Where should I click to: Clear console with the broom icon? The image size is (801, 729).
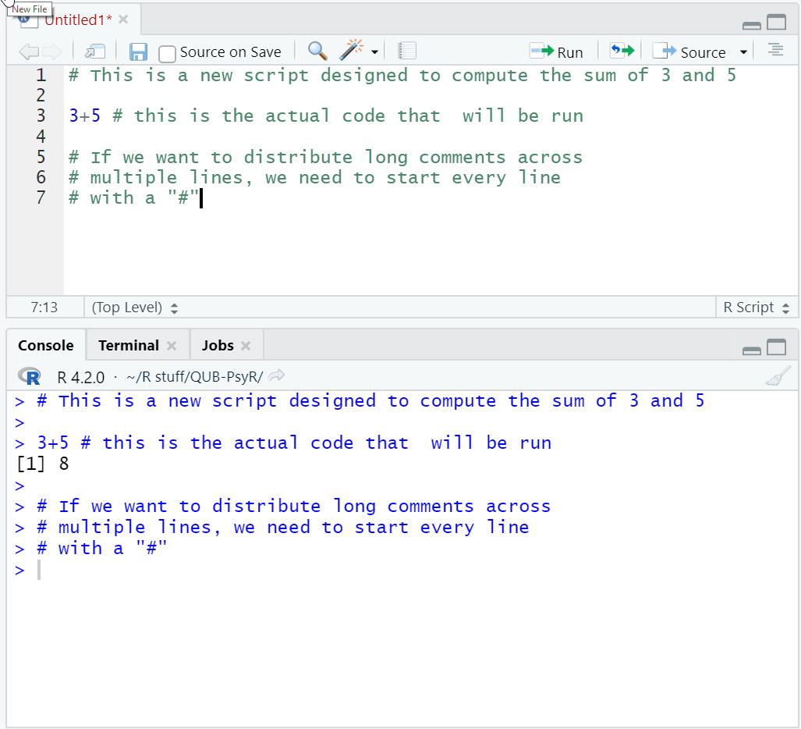[x=778, y=375]
